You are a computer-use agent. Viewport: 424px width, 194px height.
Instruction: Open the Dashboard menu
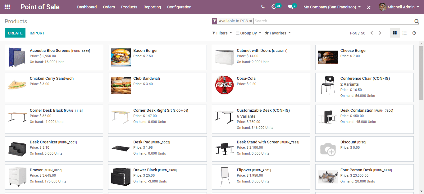87,7
